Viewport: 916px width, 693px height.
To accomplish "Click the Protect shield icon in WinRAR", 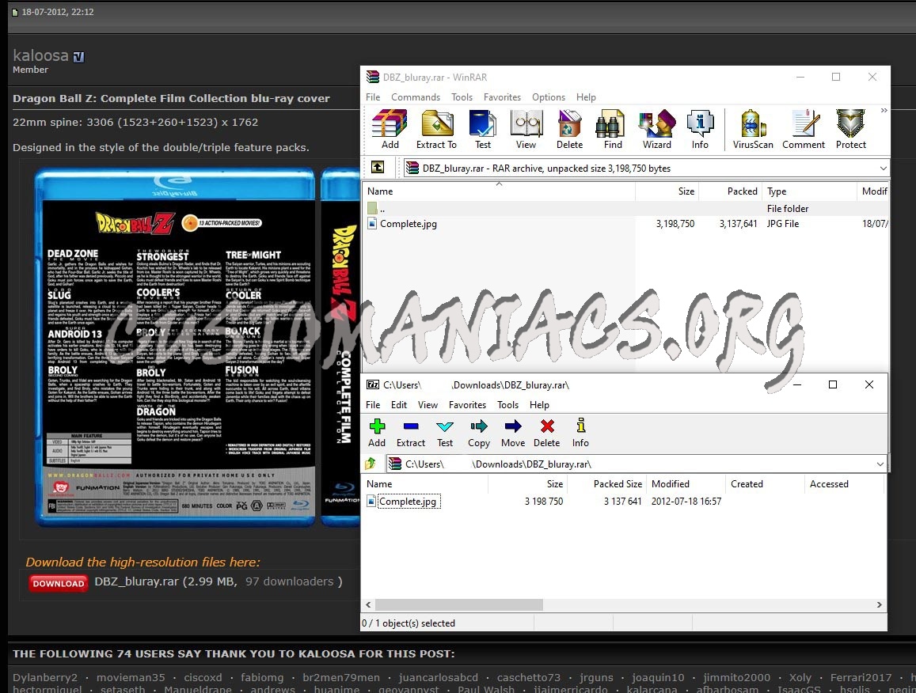I will (x=850, y=130).
